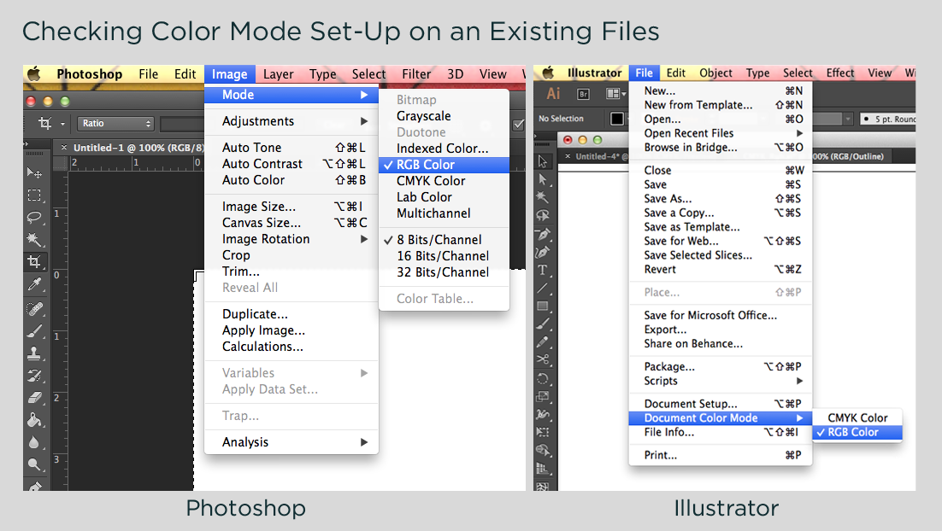Select the Rectangular Marquee tool
942x531 pixels.
click(x=34, y=195)
